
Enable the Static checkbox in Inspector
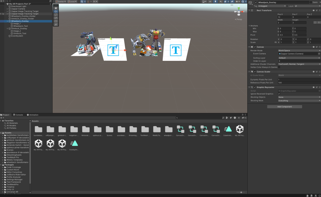point(311,3)
